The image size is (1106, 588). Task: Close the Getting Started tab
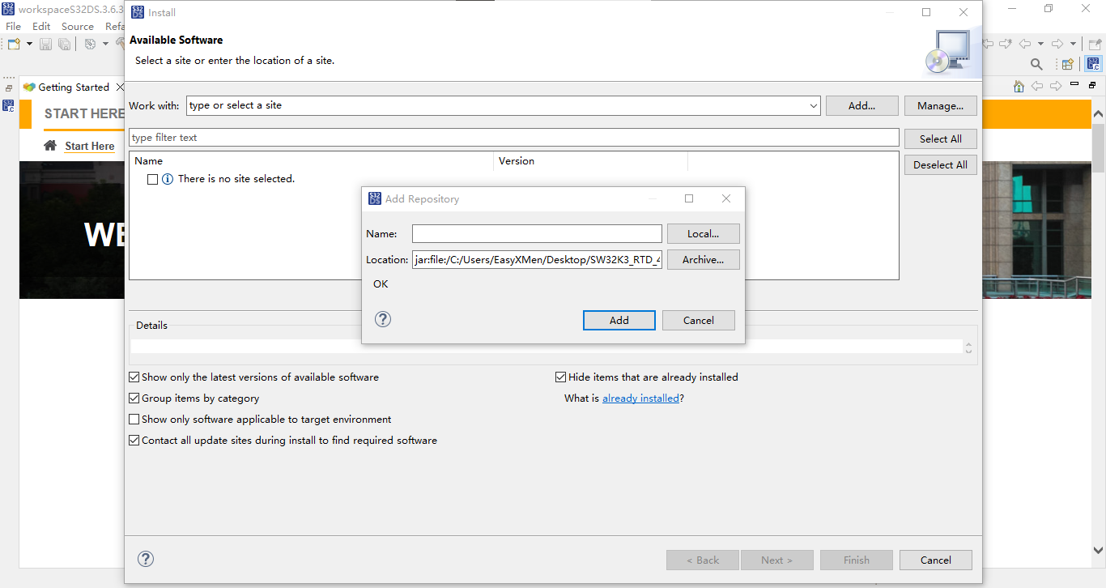click(120, 87)
